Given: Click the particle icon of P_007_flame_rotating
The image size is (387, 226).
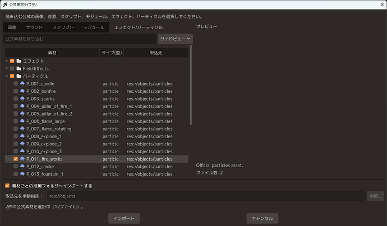Looking at the screenshot, I should 22,129.
